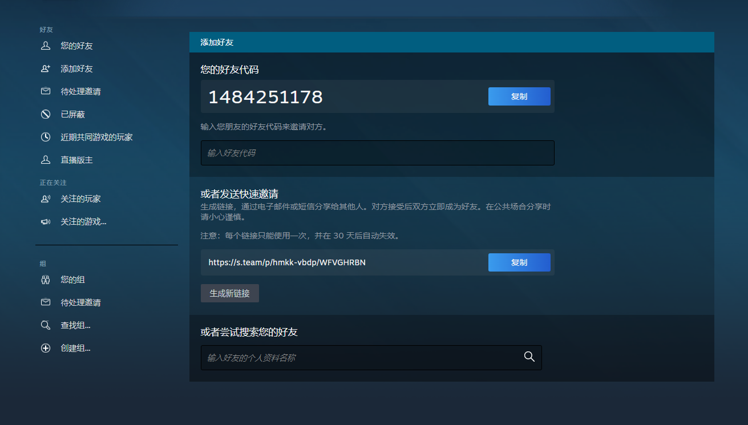
Task: Click the plus circle icon for 创建组
Action: coord(46,348)
